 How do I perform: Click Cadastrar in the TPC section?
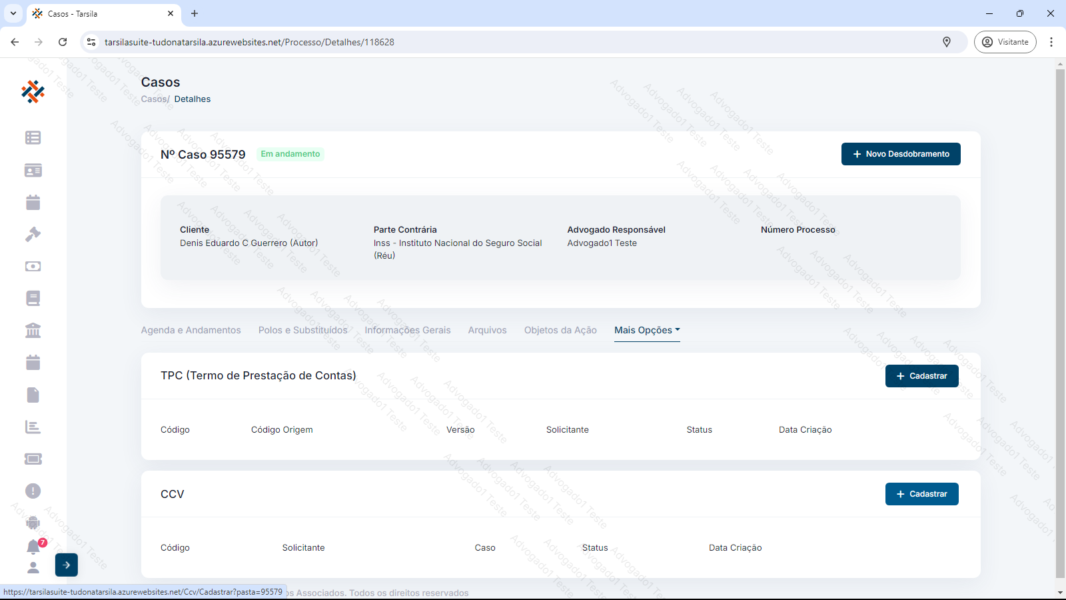pyautogui.click(x=921, y=376)
